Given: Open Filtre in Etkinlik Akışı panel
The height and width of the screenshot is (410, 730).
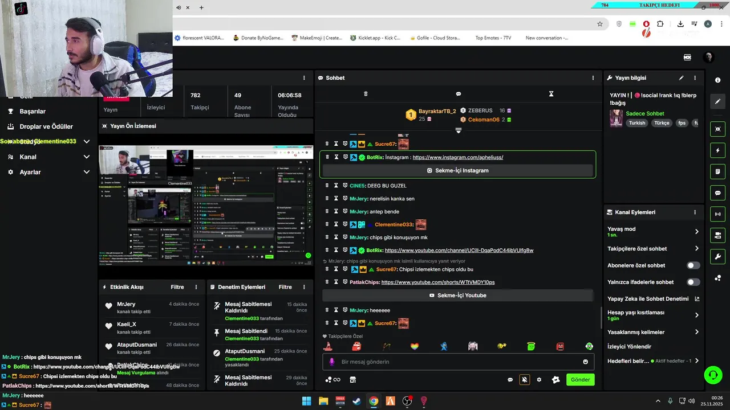Looking at the screenshot, I should 177,287.
